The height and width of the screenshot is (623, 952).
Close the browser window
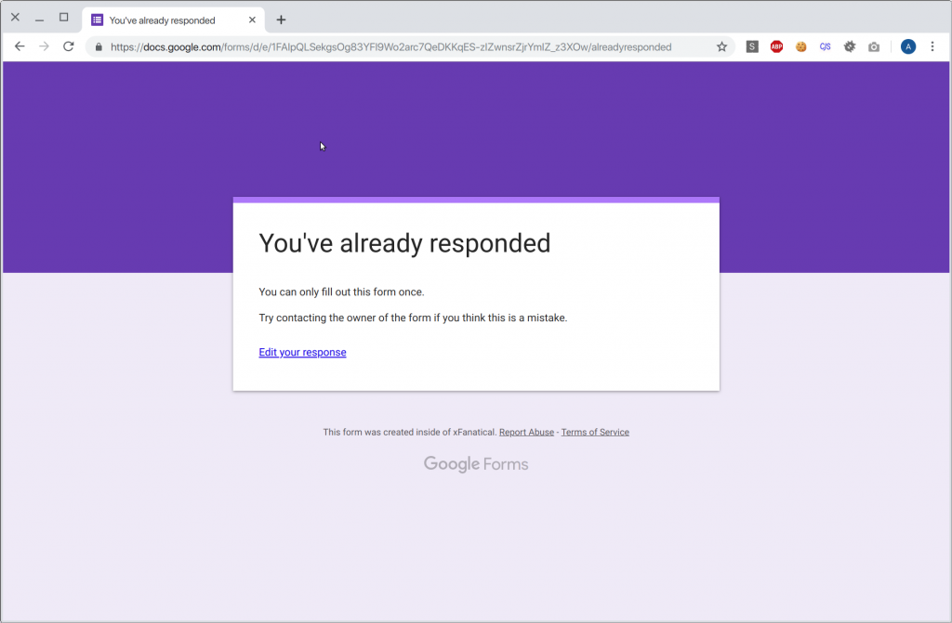(15, 17)
